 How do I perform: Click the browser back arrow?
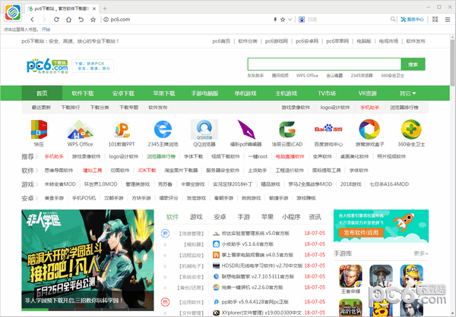coord(32,20)
